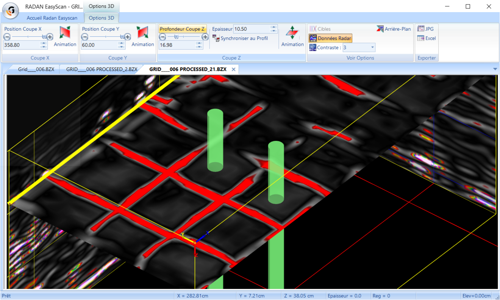Click the highlighted Profondeur Coupe Z button
This screenshot has width=500, height=300.
click(182, 28)
